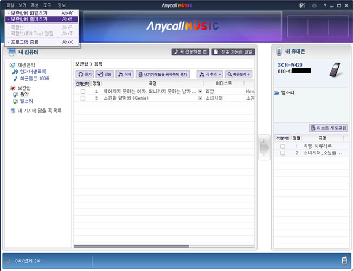Open the 파일 menu

[x=10, y=5]
